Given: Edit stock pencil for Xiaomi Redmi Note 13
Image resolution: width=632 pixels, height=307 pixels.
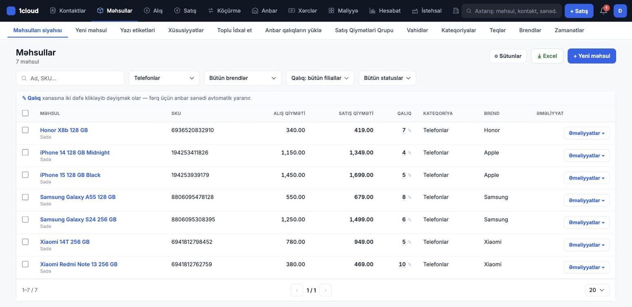Looking at the screenshot, I should click(409, 265).
